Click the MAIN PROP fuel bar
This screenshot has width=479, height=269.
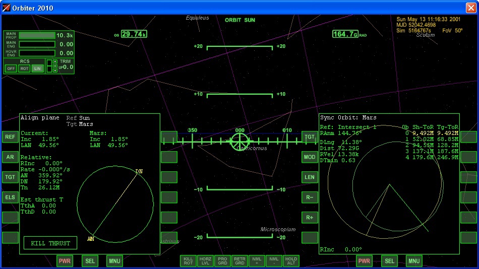click(x=37, y=36)
